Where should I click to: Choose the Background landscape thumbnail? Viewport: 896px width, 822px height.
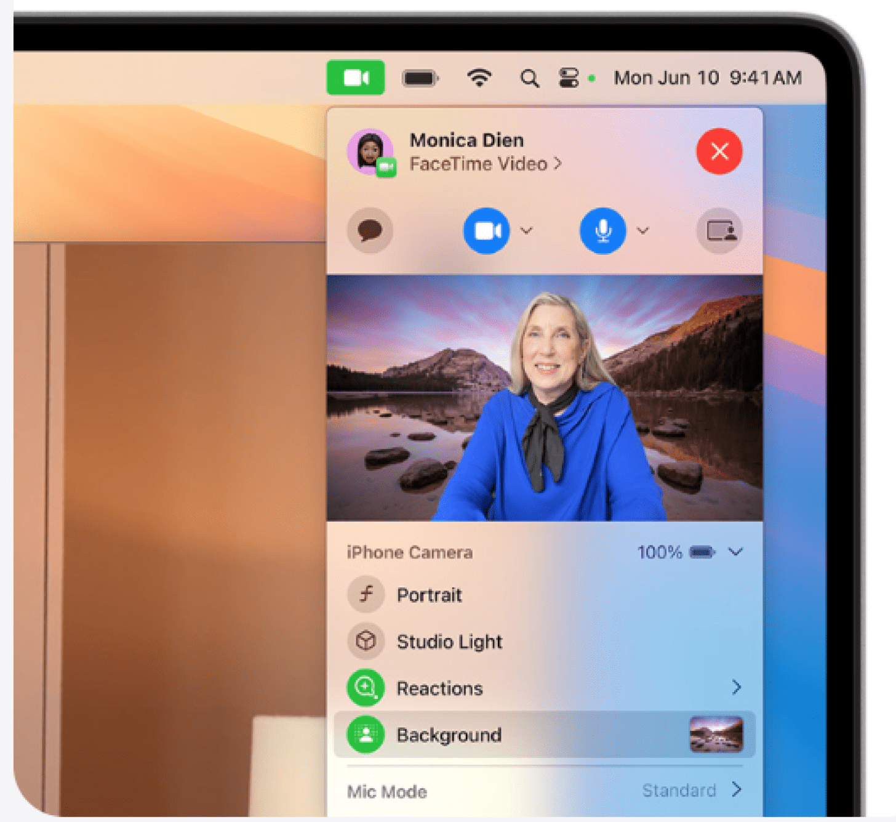tap(716, 735)
